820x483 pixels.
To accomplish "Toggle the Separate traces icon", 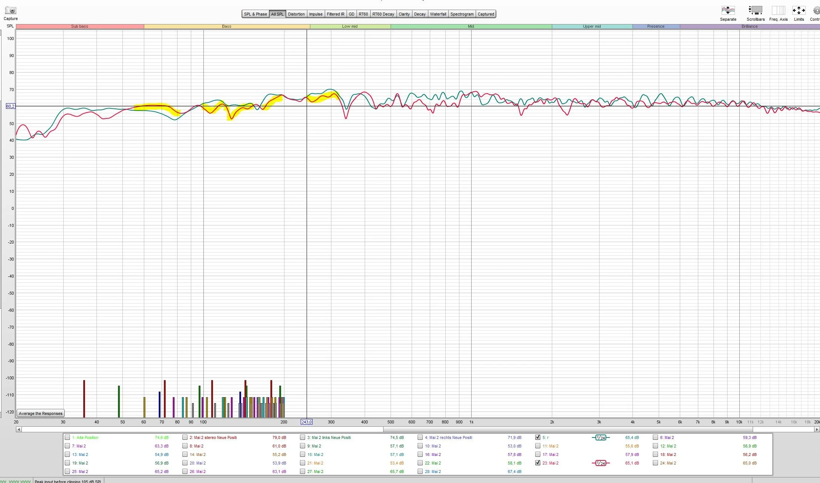I will [728, 10].
